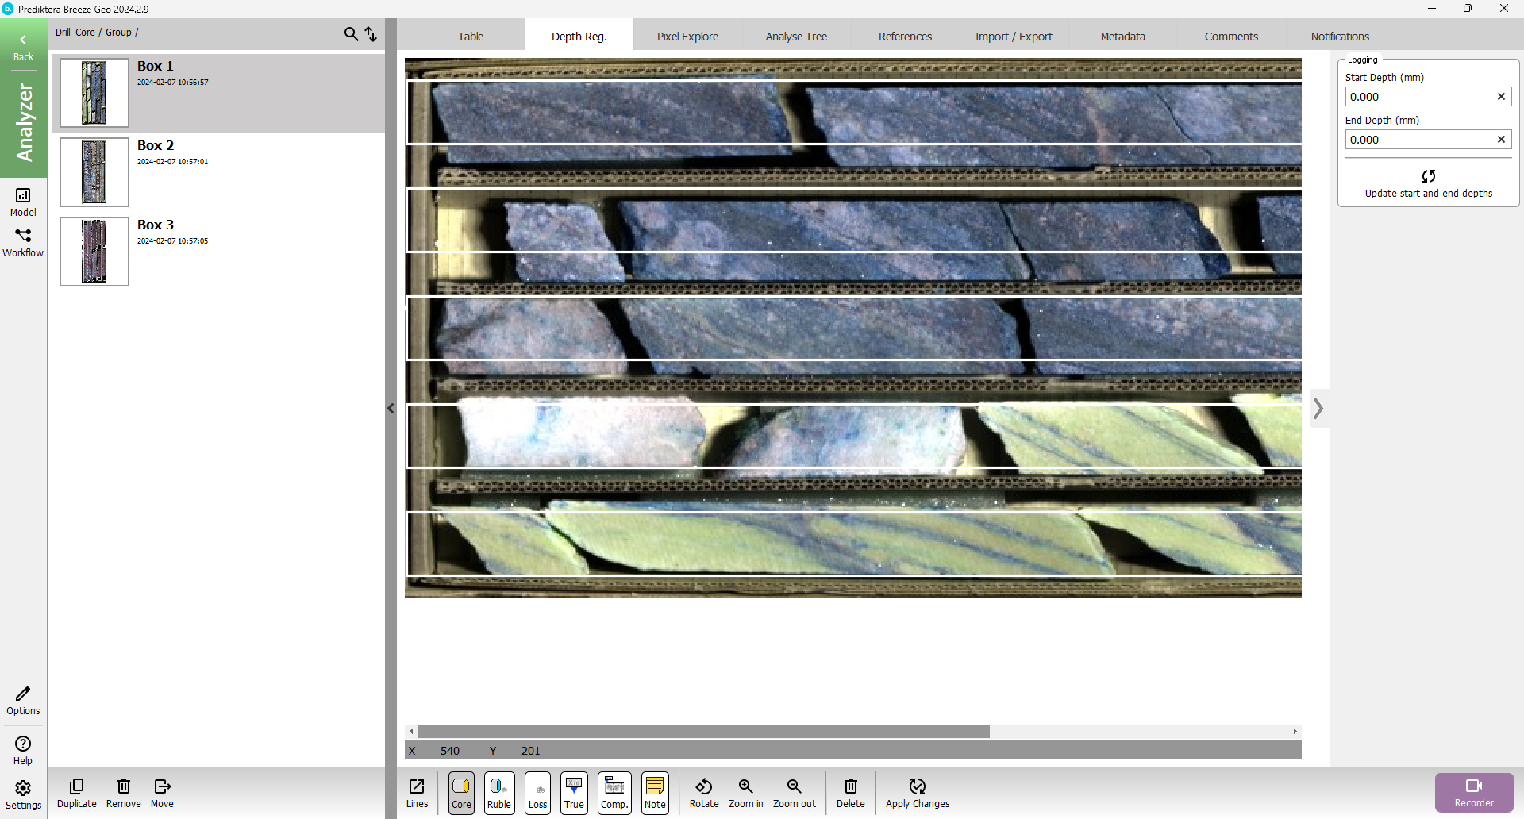The width and height of the screenshot is (1524, 819).
Task: Click Apply Changes button
Action: pyautogui.click(x=918, y=792)
